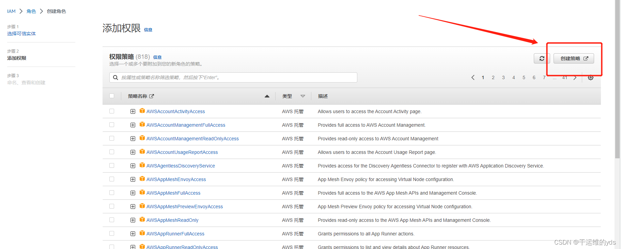The width and height of the screenshot is (621, 249).
Task: Click 信息 link next to 权限策略 (818)
Action: [157, 57]
